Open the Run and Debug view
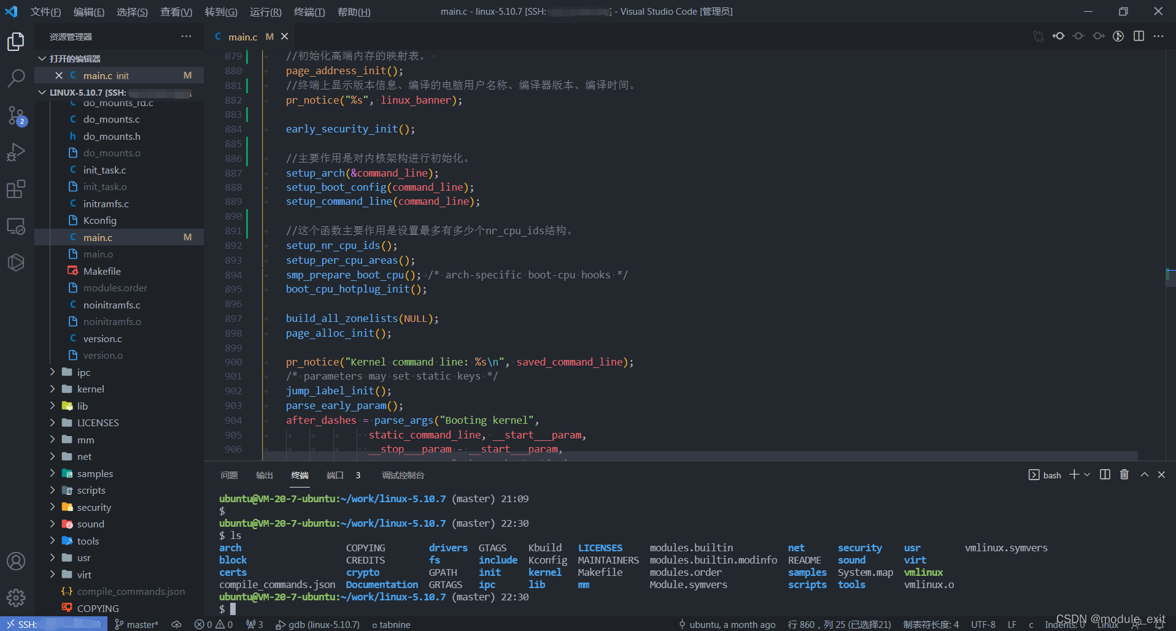 (16, 152)
